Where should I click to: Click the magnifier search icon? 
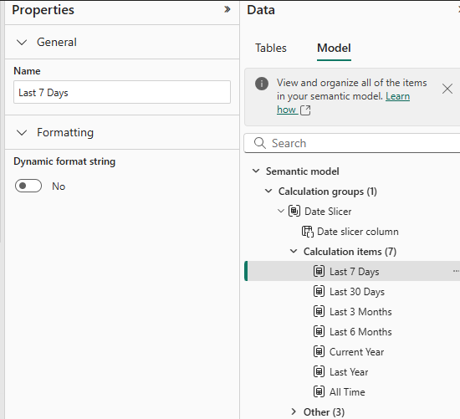pos(260,143)
